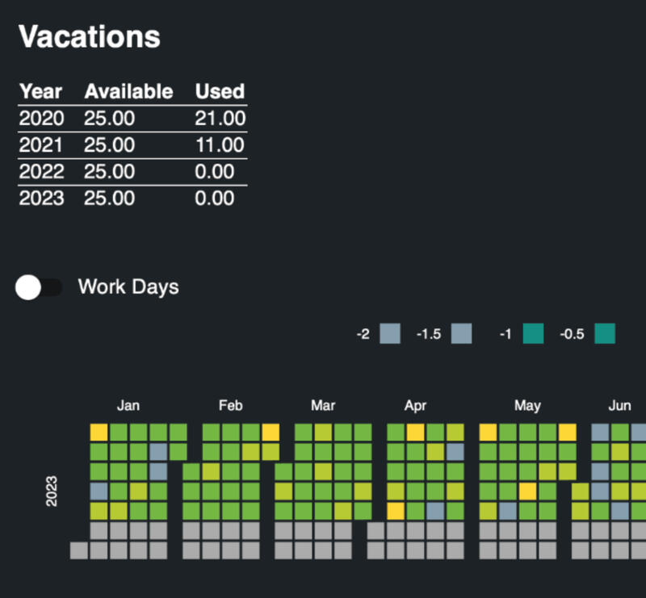Screen dimensions: 646x598
Task: Select the teal -1 legend swatch
Action: tap(533, 333)
